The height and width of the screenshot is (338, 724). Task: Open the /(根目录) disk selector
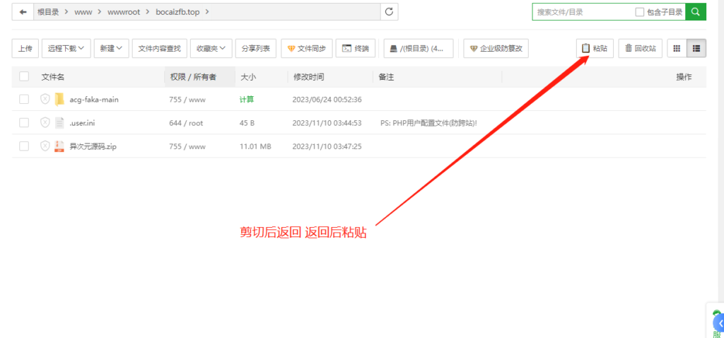click(x=419, y=49)
